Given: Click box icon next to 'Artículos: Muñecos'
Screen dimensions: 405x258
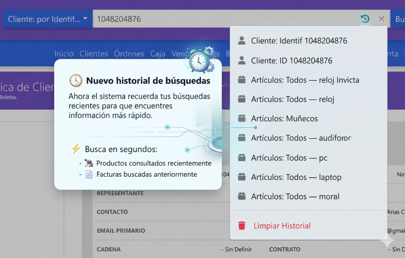Looking at the screenshot, I should 242,118.
